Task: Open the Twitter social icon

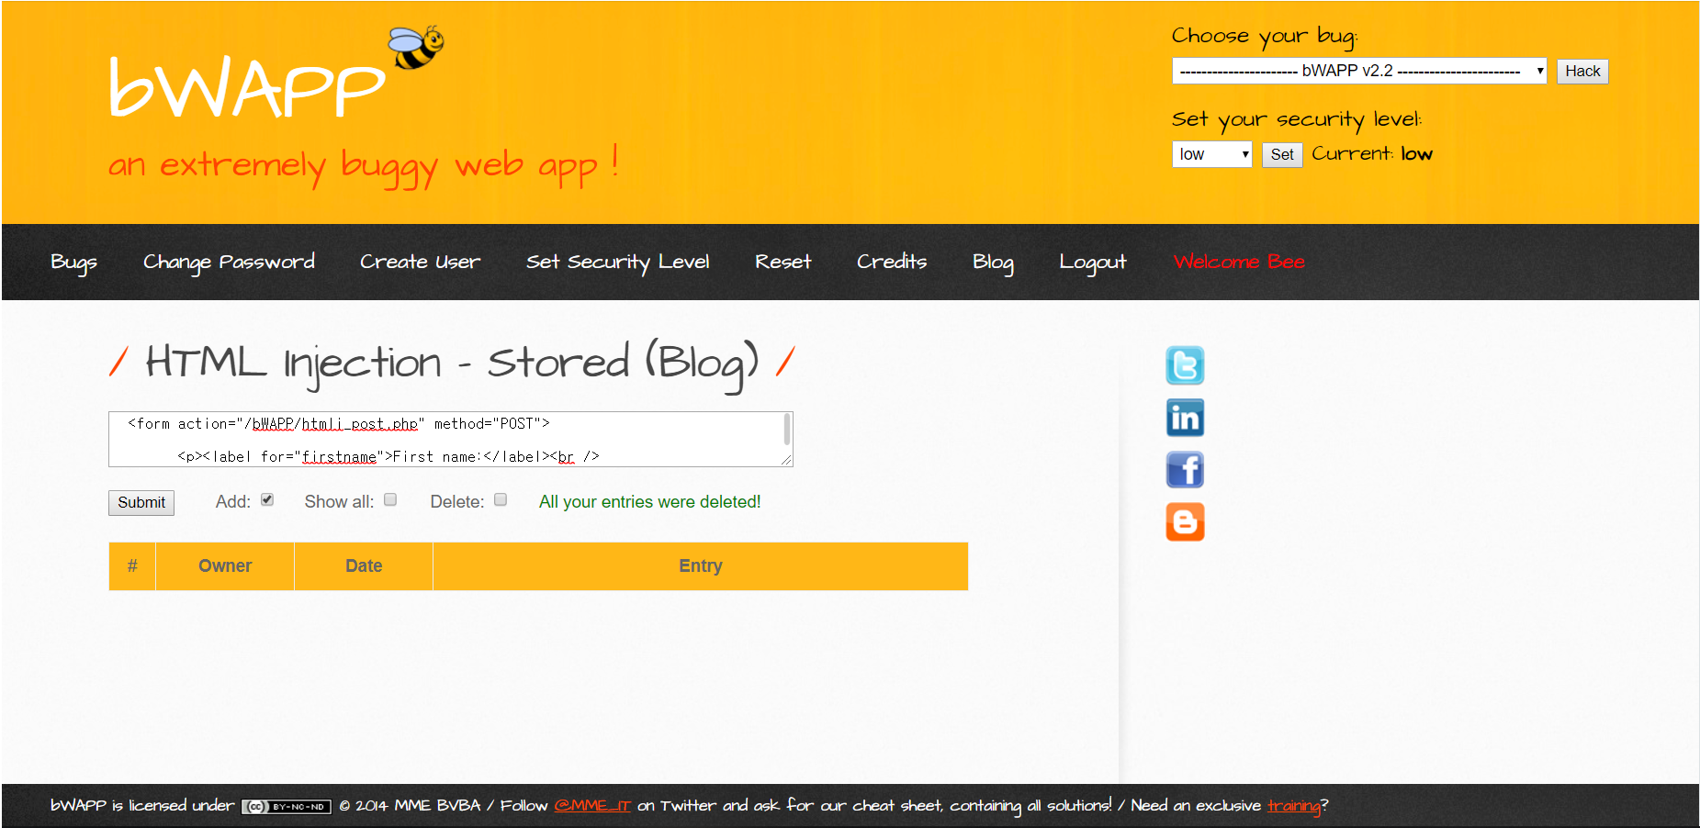Action: 1185,365
